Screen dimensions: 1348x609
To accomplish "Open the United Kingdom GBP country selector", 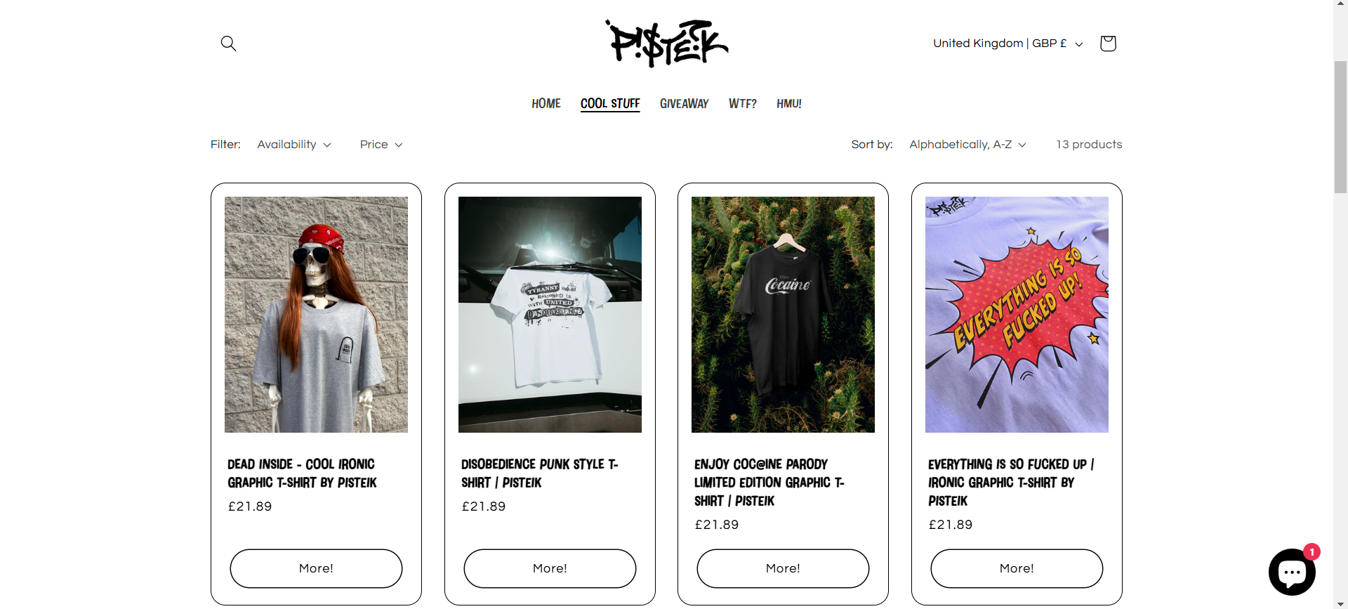I will 1007,44.
